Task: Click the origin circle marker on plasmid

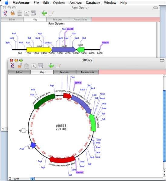Action: tap(24, 130)
